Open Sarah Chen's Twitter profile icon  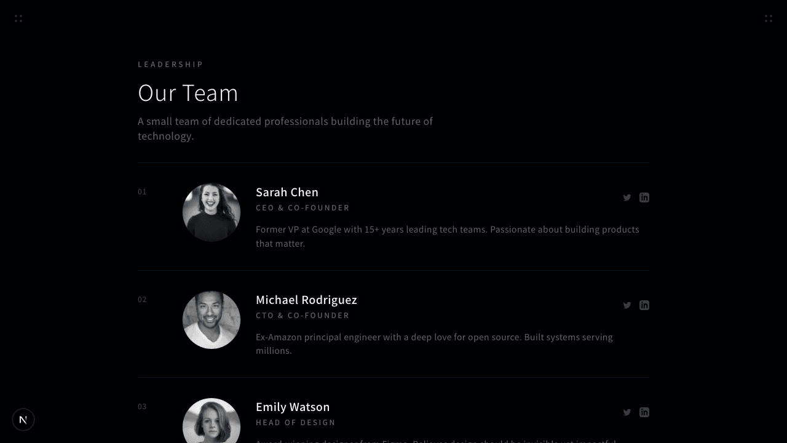[x=627, y=198]
